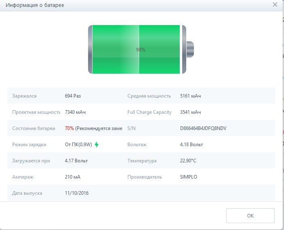Click the Full Charge Capacity label
Viewport: 284px width, 230px height.
pos(149,112)
